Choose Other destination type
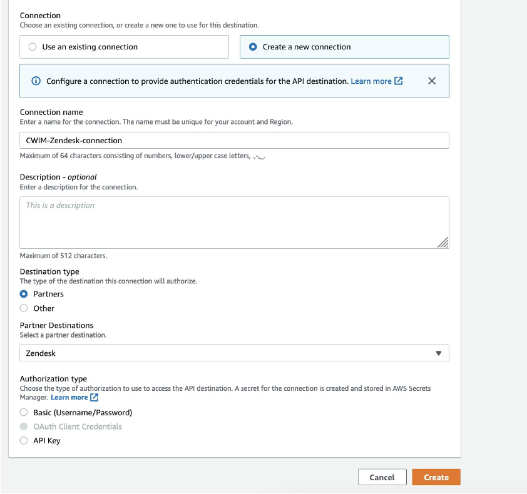Viewport: 527px width, 494px height. 24,308
